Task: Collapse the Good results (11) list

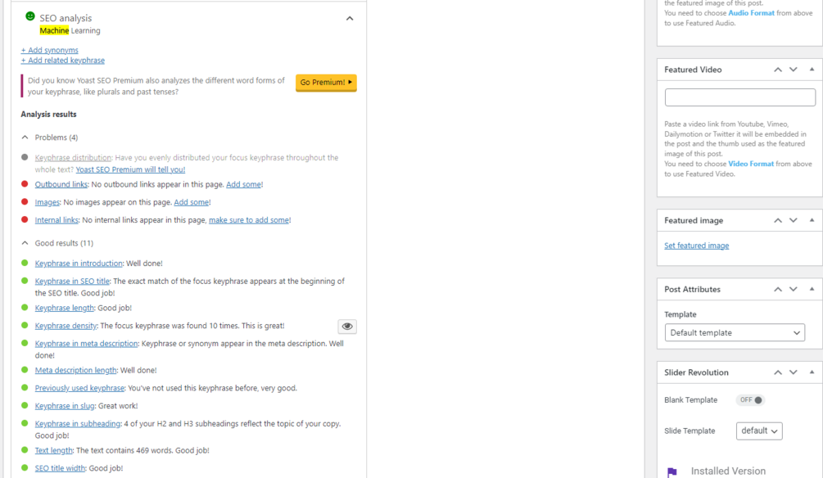Action: (x=25, y=243)
